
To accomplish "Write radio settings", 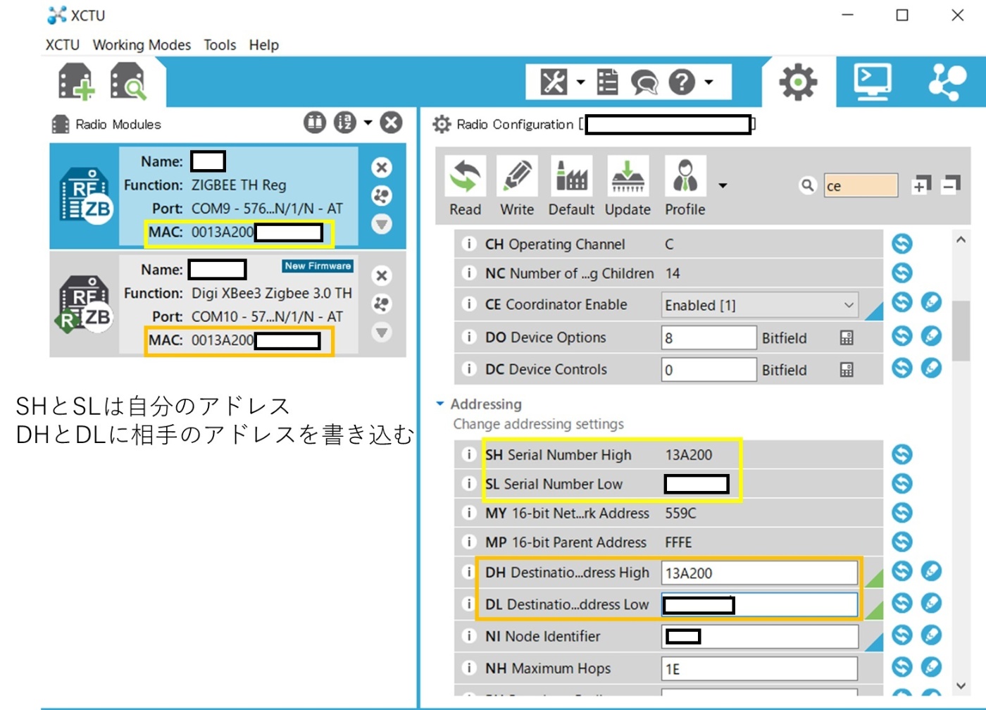I will pos(517,187).
